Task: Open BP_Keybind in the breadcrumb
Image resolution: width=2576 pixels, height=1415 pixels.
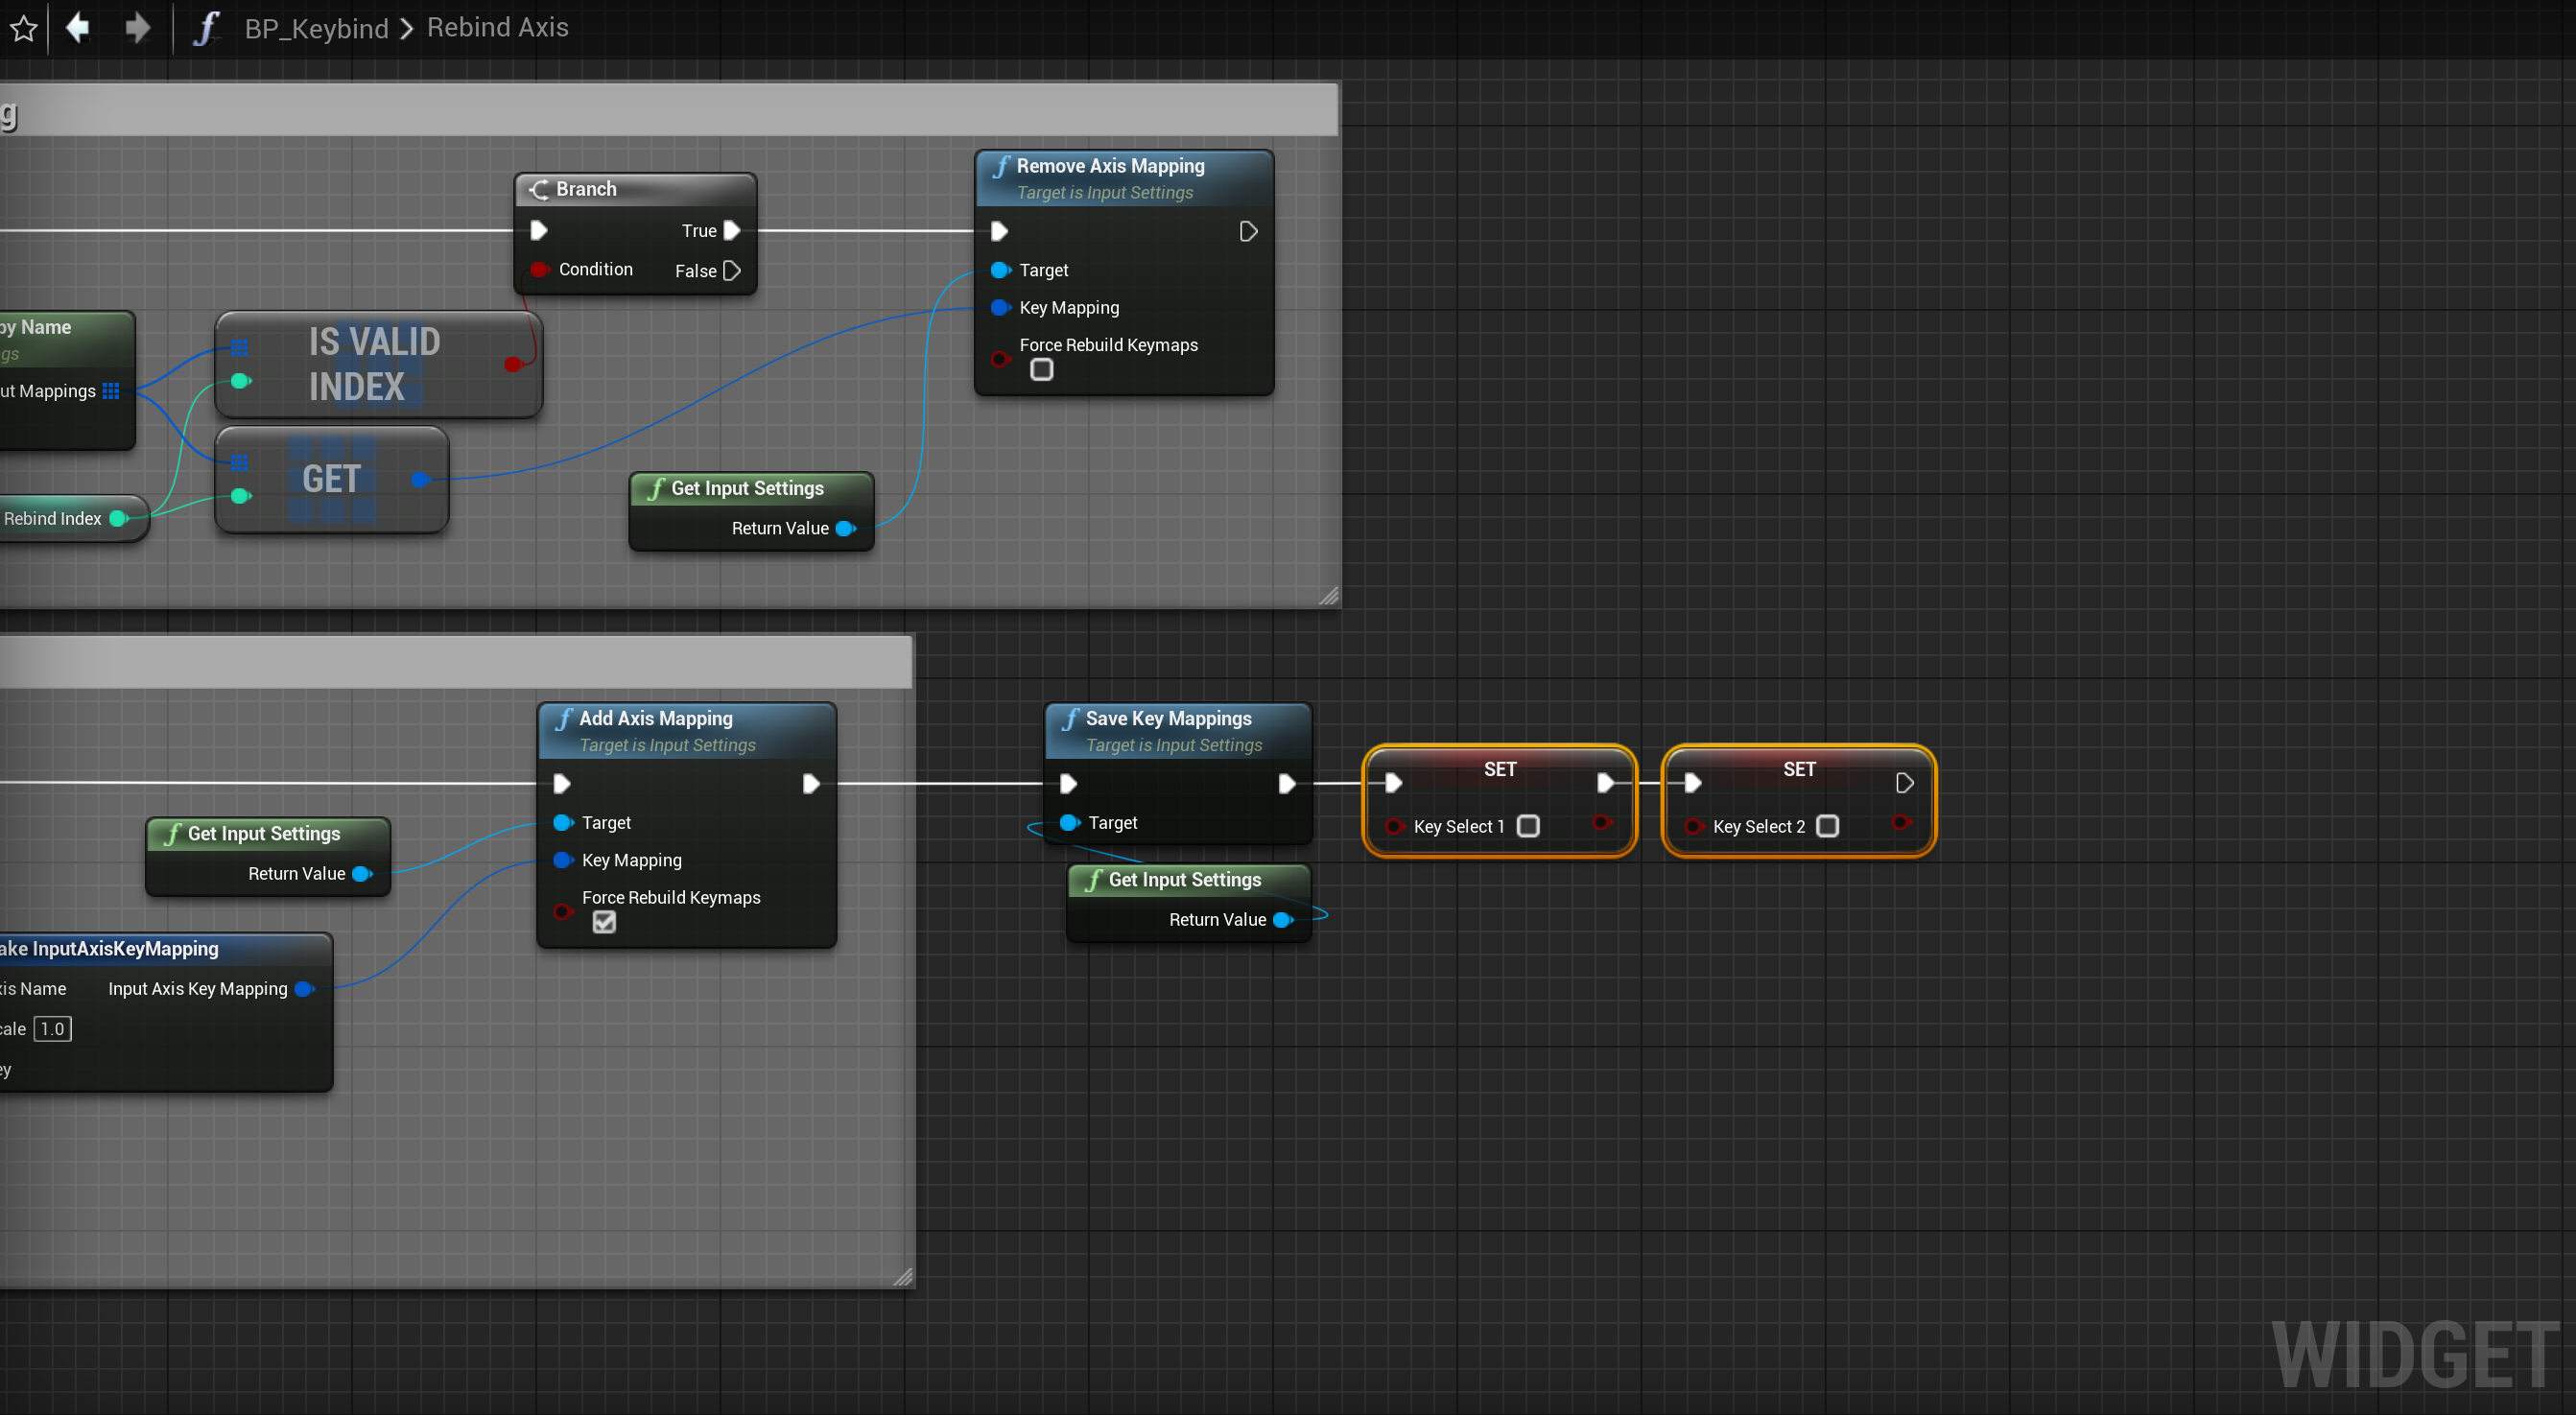Action: pos(316,28)
